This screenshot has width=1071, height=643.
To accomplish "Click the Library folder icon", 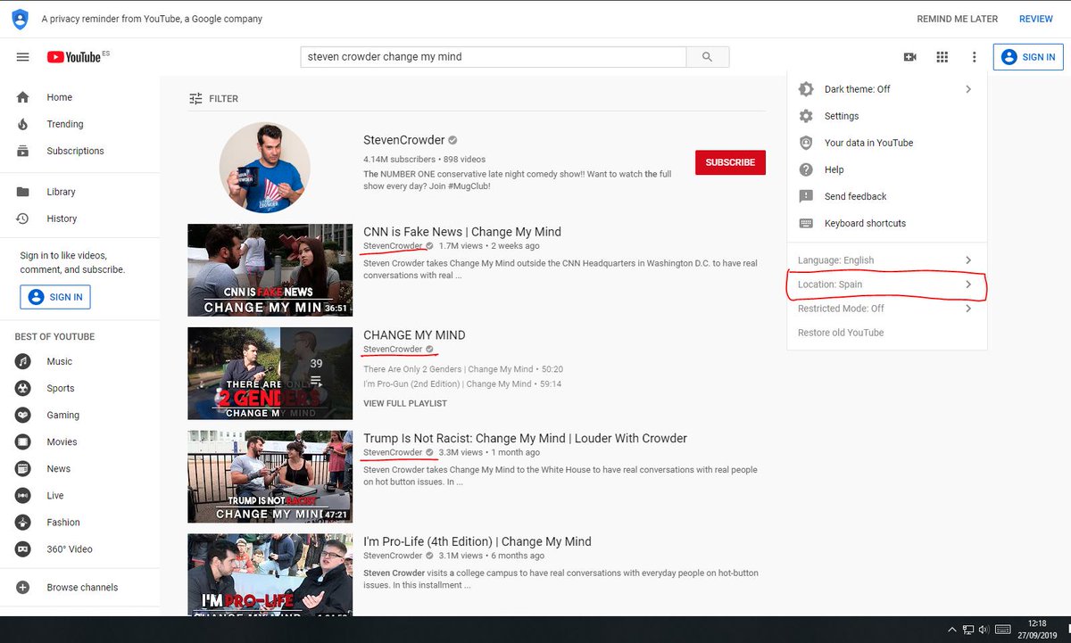I will [x=23, y=192].
